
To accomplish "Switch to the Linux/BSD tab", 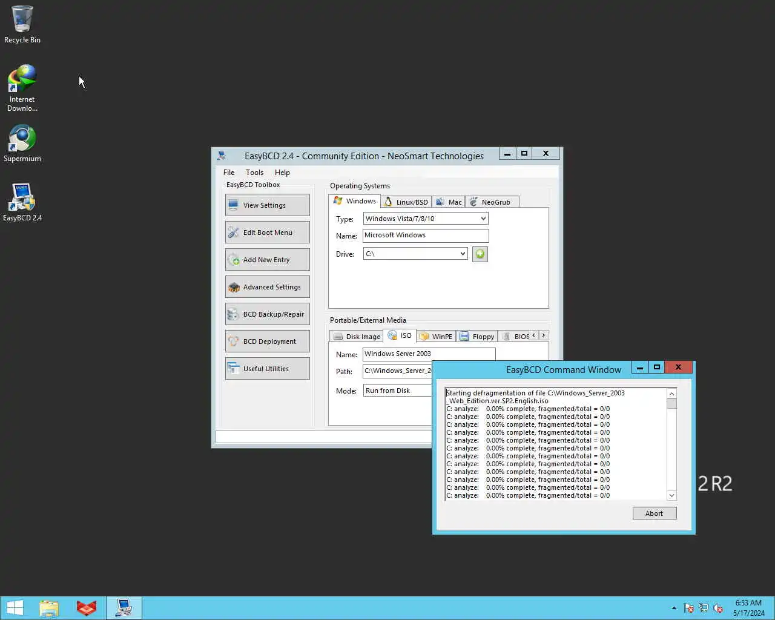I will [406, 202].
